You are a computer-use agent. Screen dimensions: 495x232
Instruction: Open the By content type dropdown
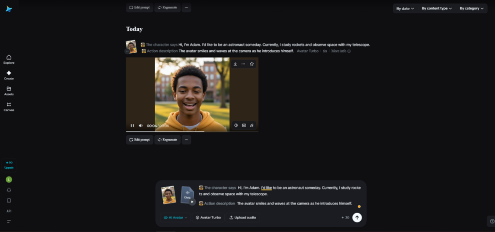[x=437, y=9]
